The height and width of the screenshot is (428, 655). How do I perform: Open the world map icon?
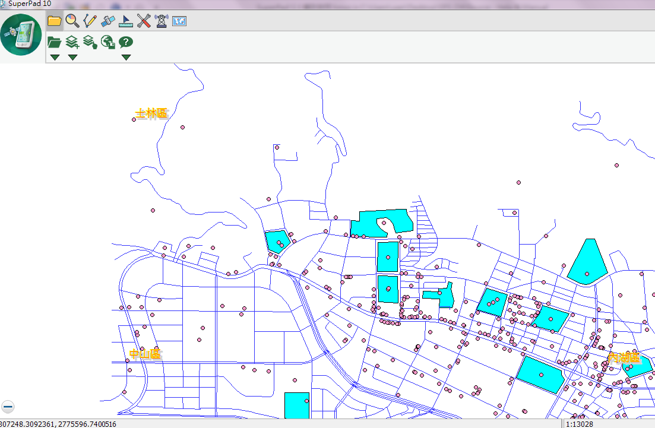pos(179,21)
